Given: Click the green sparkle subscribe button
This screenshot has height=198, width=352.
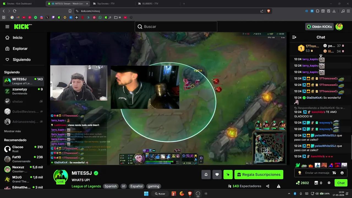Looking at the screenshot, I should (x=228, y=175).
